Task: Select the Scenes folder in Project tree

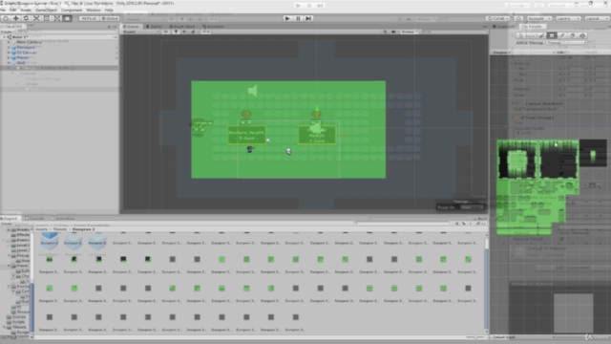Action: (x=19, y=317)
